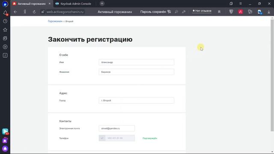Click the Фамилия input field
Screen dimensions: 274x154
pyautogui.click(x=136, y=72)
